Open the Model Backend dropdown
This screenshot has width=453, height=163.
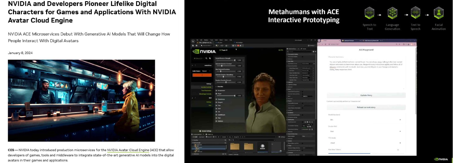[x=366, y=120]
